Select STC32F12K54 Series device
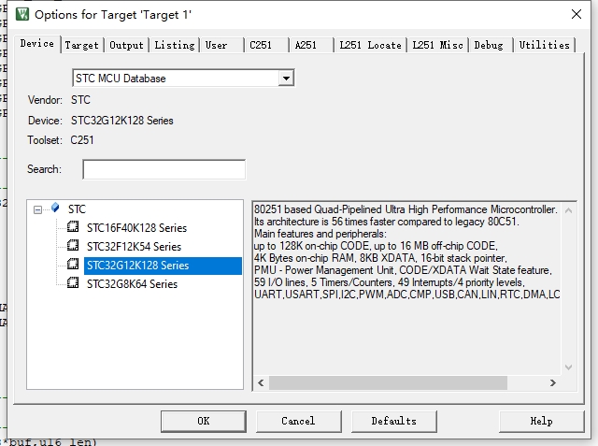This screenshot has width=598, height=446. click(134, 247)
